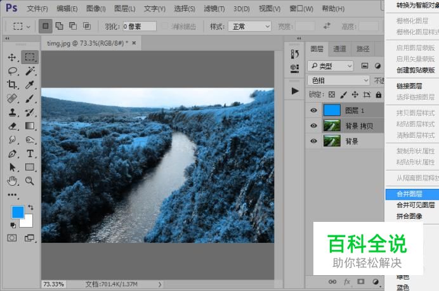
Task: Expand the status bar info arrow
Action: (160, 284)
